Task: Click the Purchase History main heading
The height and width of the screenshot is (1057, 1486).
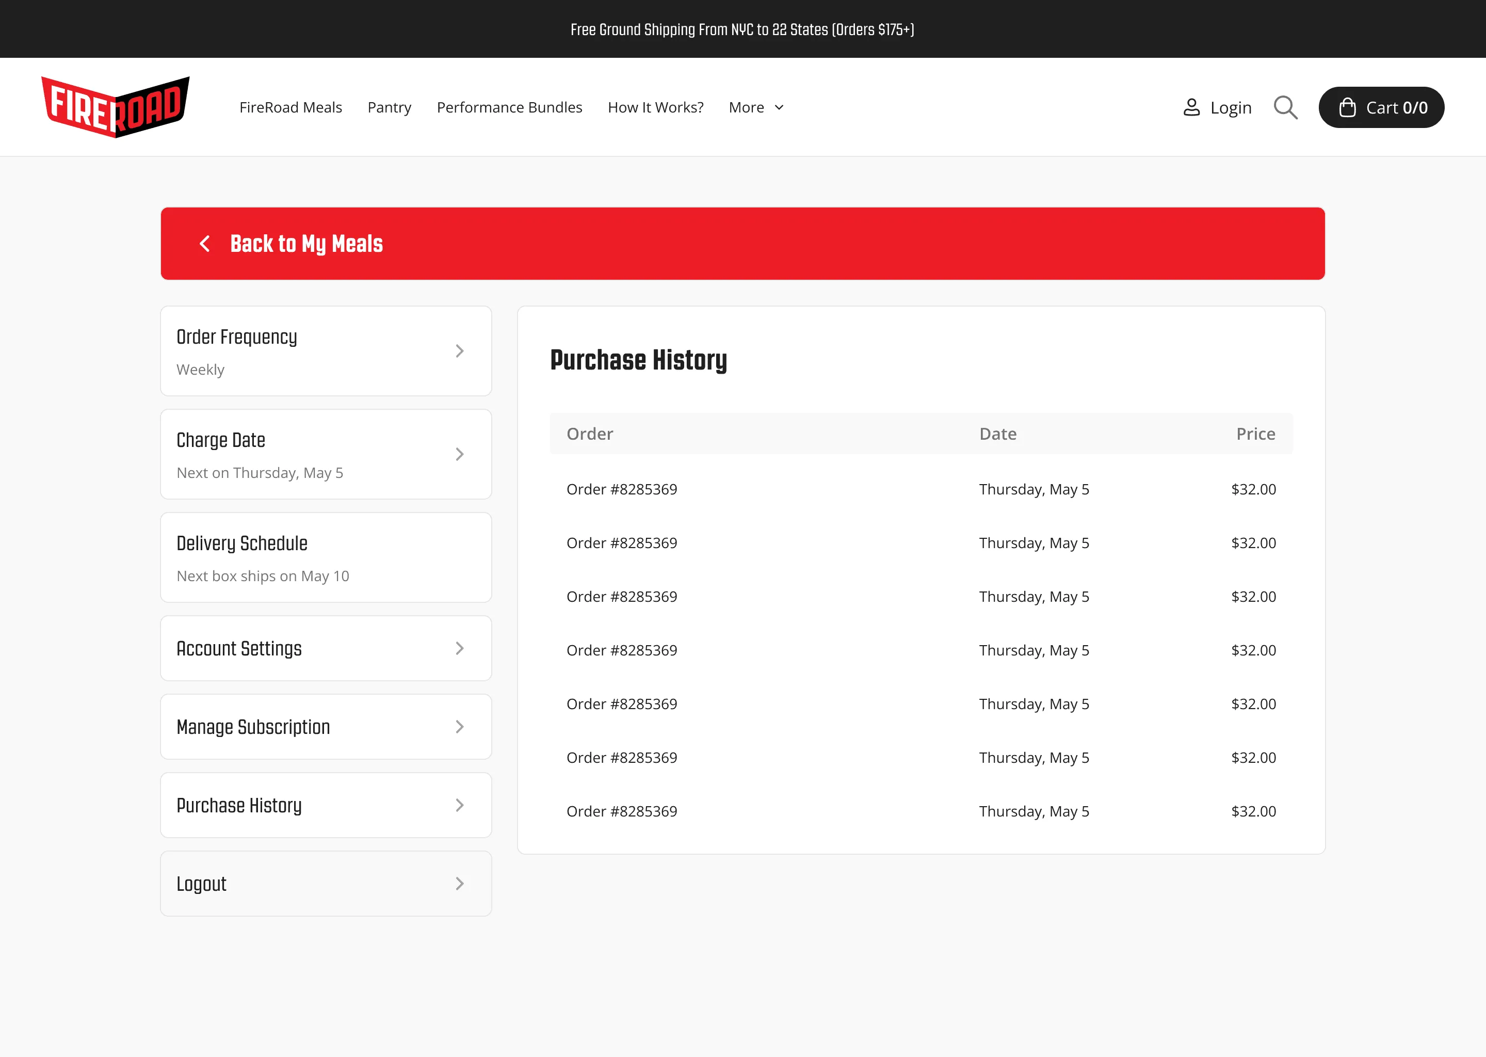Action: coord(638,360)
